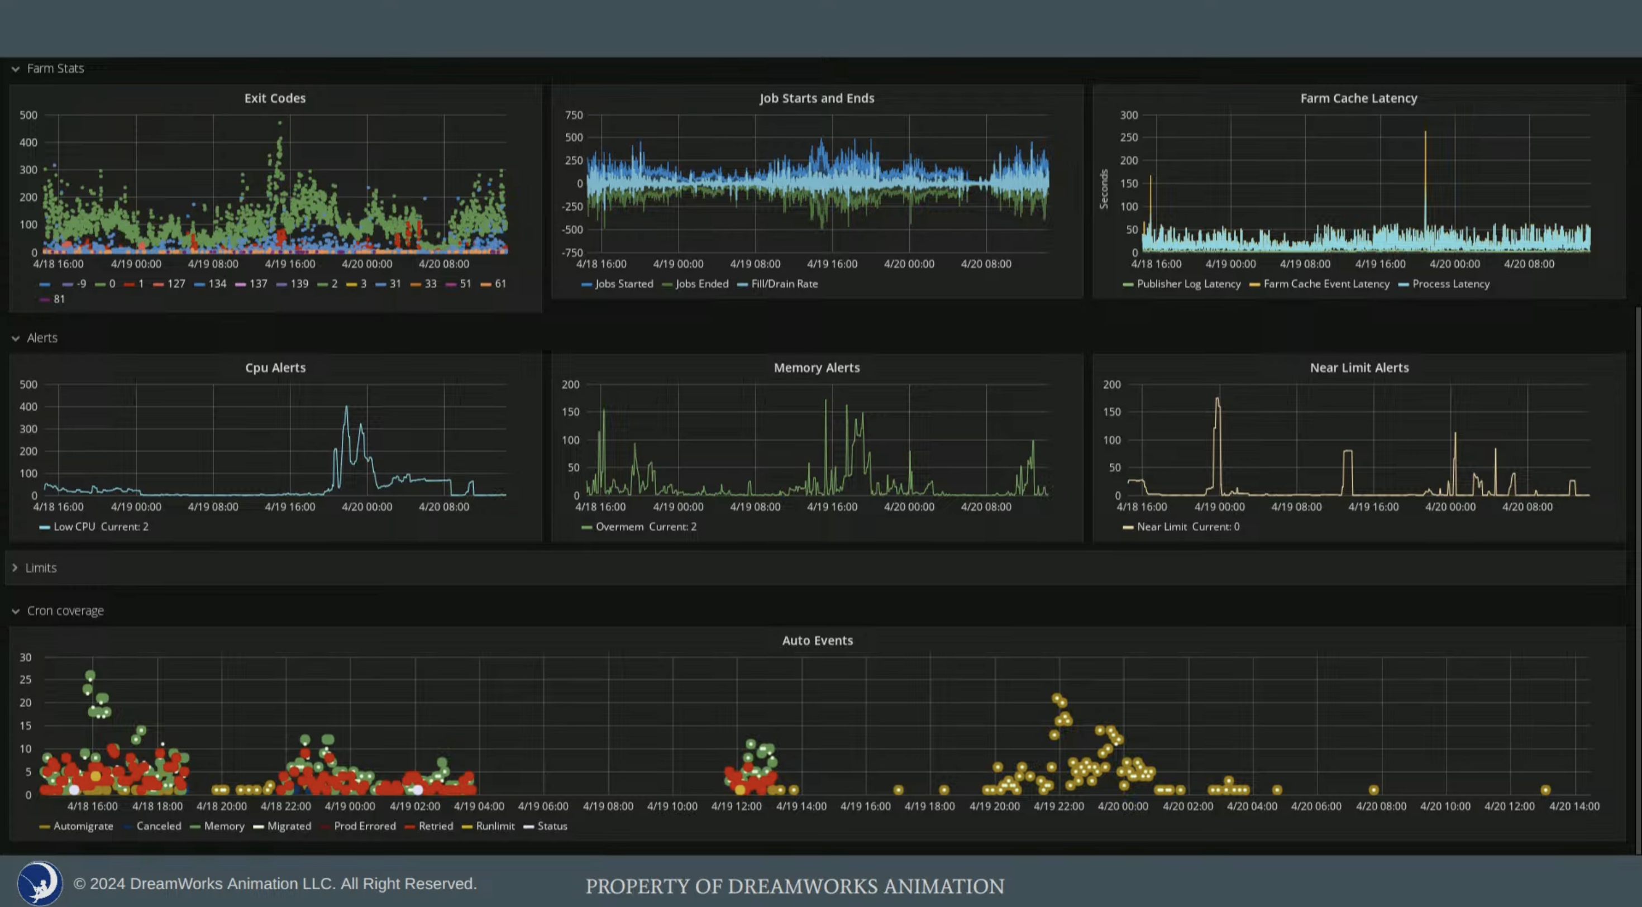Expand the Limits row
Viewport: 1642px width, 907px height.
(41, 568)
